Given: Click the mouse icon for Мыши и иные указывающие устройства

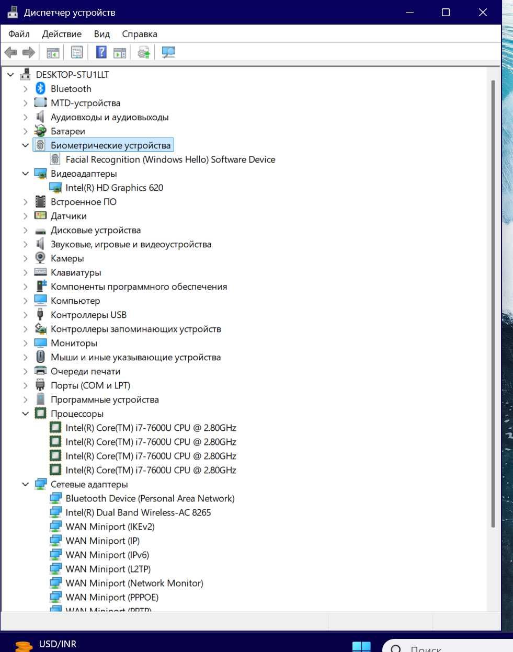Looking at the screenshot, I should [x=40, y=357].
